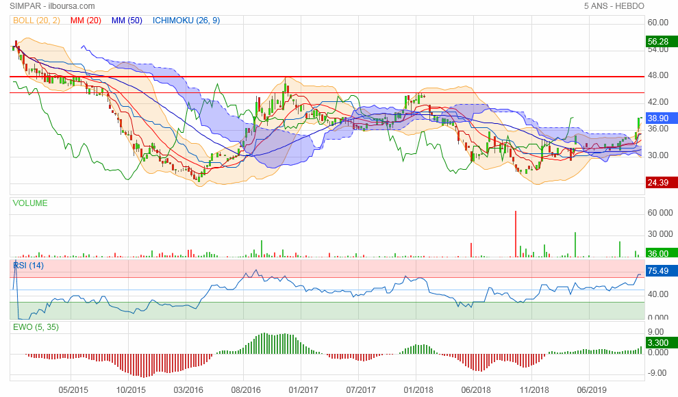The image size is (678, 397).
Task: Click the 06/2018 date axis label
Action: [476, 390]
